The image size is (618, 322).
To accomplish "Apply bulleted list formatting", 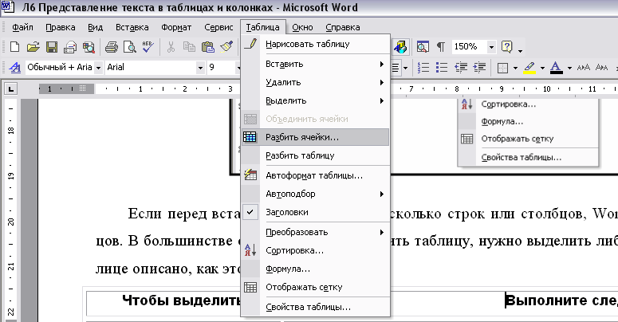I will [x=442, y=68].
